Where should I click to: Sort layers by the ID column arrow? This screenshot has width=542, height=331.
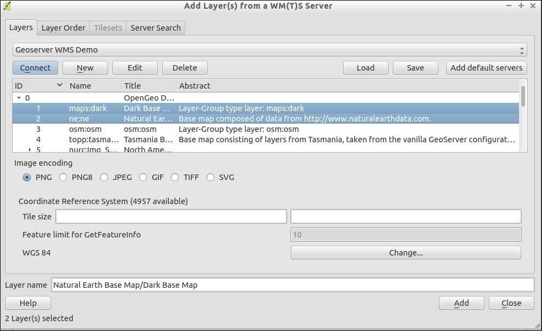(x=60, y=85)
